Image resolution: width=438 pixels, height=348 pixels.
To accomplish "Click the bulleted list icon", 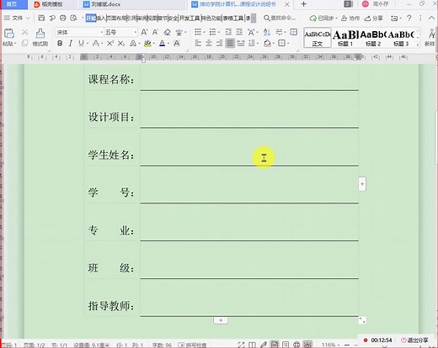I will click(x=198, y=32).
